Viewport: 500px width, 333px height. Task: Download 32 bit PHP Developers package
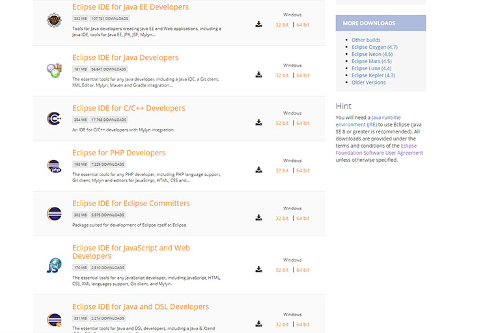[x=282, y=170]
